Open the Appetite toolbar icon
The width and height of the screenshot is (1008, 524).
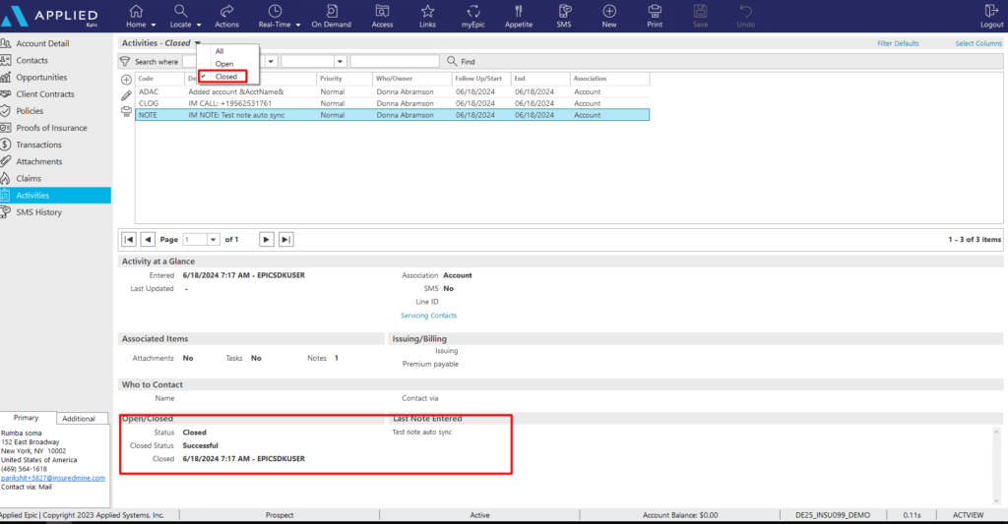point(518,12)
